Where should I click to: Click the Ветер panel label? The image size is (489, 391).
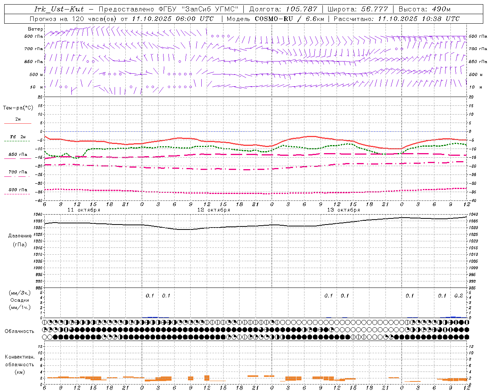click(36, 29)
